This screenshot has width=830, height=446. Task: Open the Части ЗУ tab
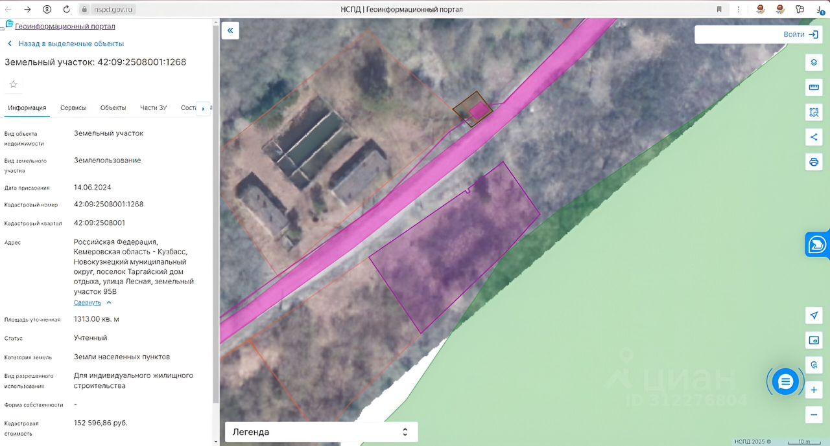[153, 107]
